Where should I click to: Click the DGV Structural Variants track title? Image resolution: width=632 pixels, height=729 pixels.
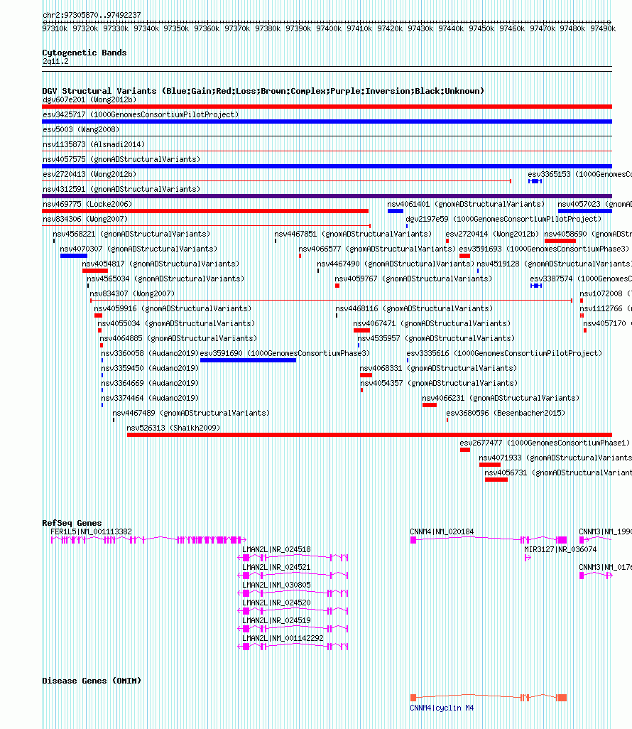tap(263, 91)
